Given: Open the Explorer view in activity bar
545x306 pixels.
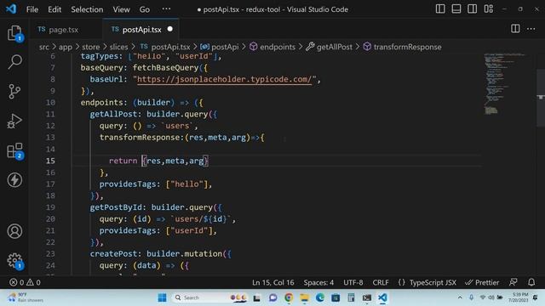Looking at the screenshot, I should tap(14, 33).
